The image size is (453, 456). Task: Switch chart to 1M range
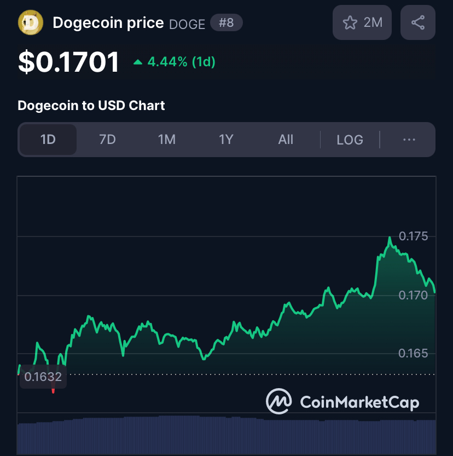pyautogui.click(x=167, y=140)
